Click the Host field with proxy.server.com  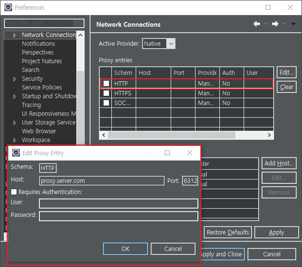point(102,181)
